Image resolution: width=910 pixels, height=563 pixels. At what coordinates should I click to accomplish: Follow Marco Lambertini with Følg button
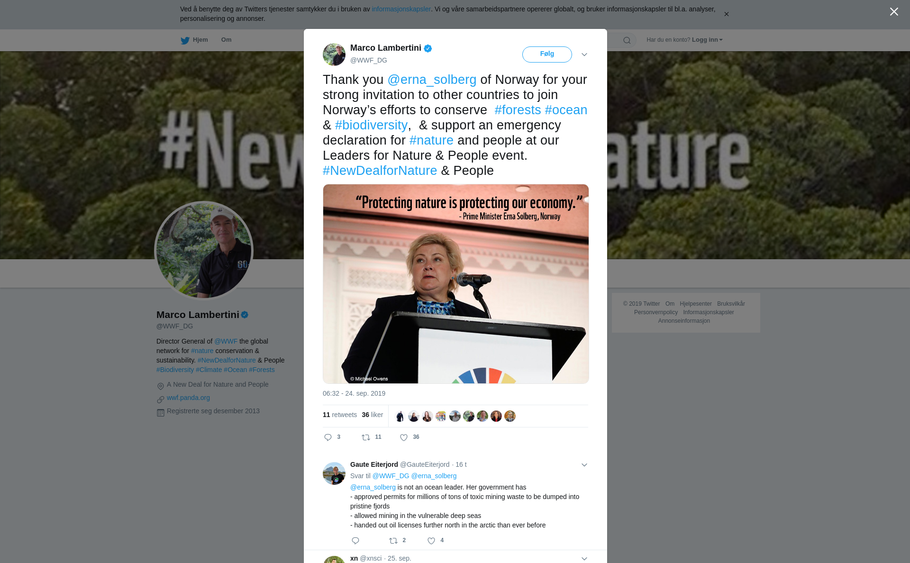click(x=547, y=54)
